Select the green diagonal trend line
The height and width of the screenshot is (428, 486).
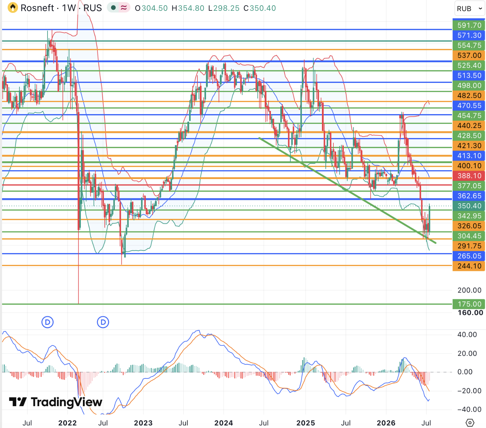point(347,190)
